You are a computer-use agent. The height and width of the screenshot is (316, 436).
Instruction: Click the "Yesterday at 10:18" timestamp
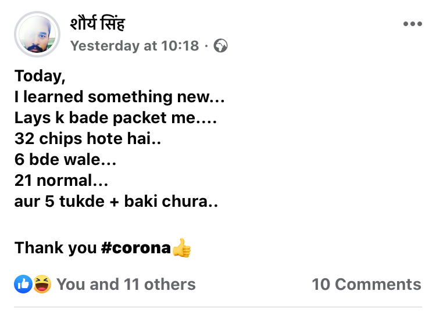(x=134, y=45)
